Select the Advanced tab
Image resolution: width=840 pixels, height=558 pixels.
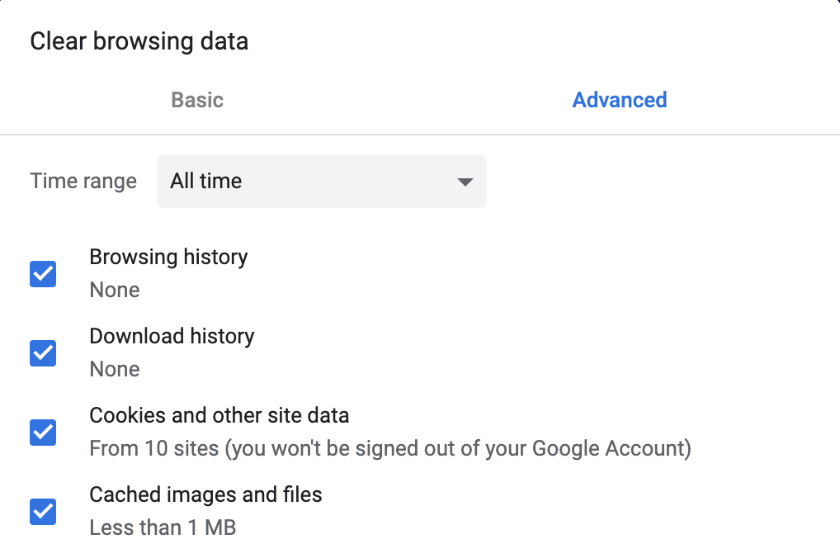click(x=619, y=100)
